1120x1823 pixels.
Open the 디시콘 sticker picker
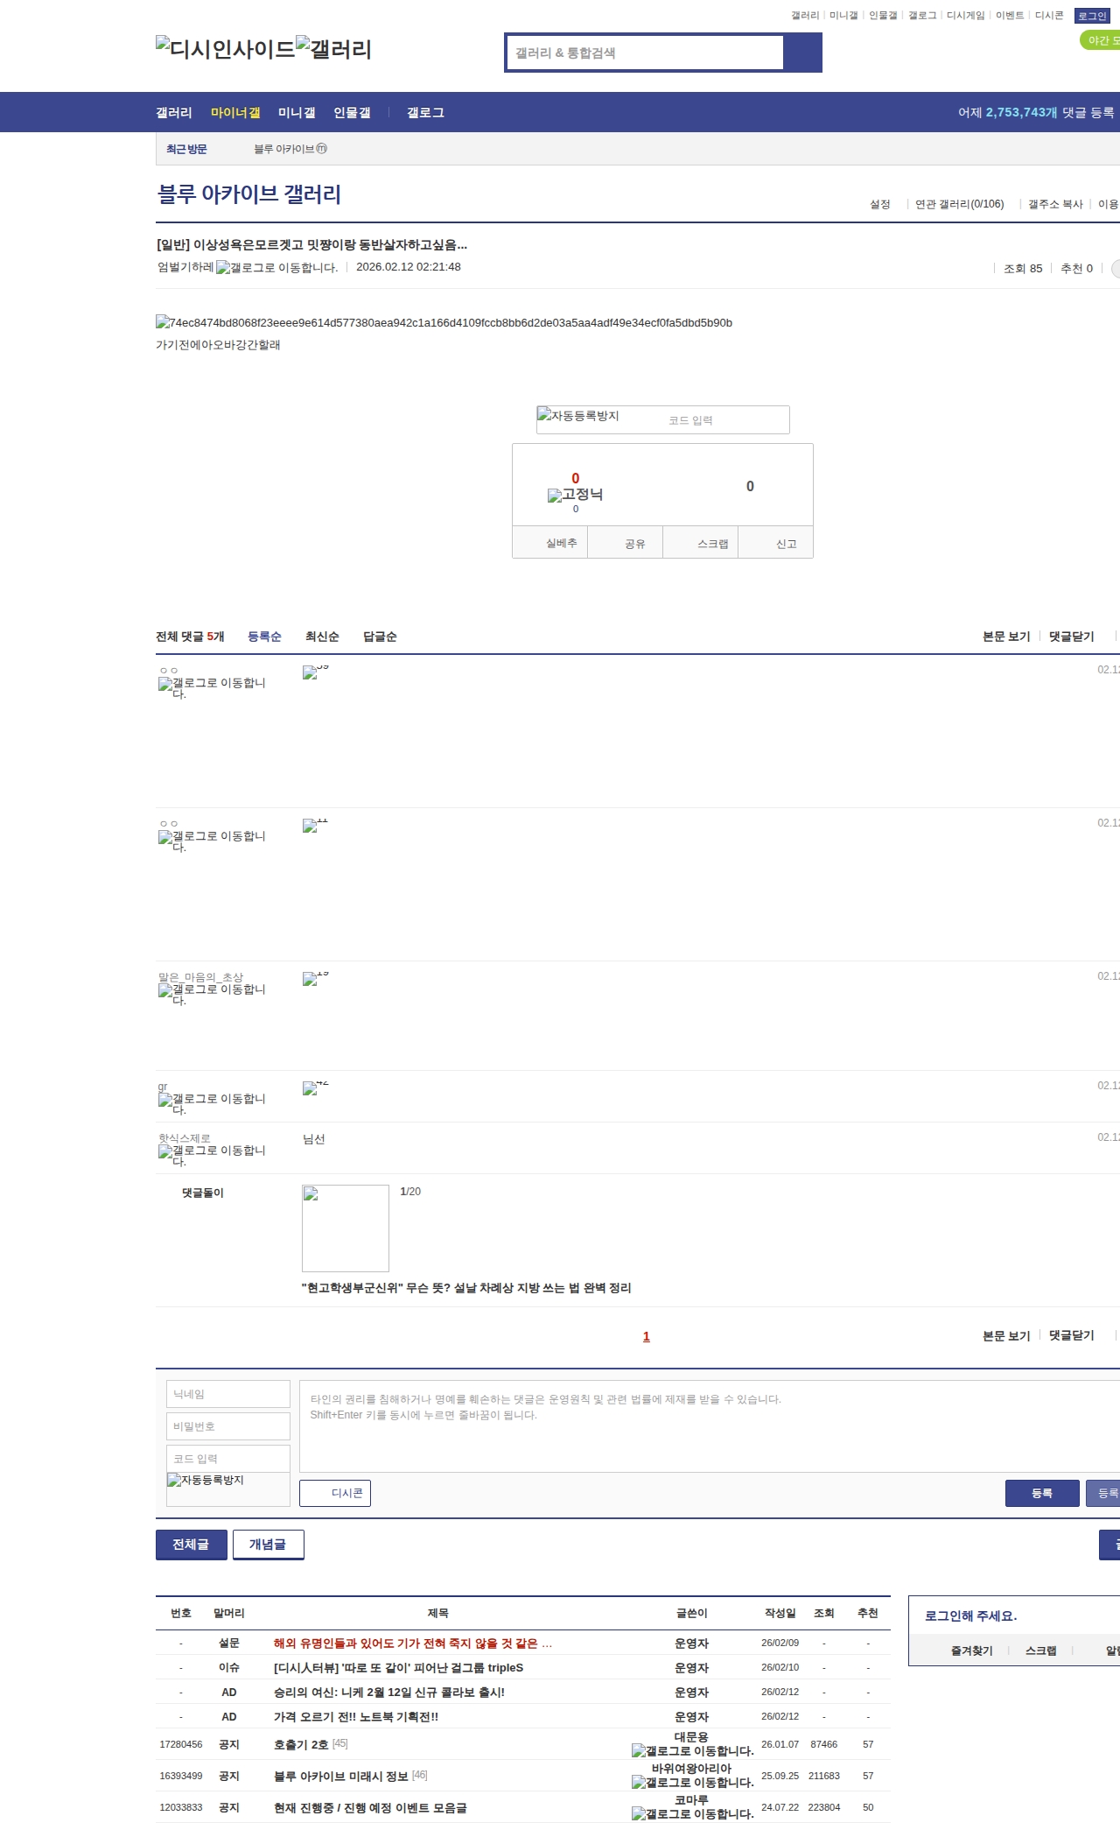pos(335,1493)
